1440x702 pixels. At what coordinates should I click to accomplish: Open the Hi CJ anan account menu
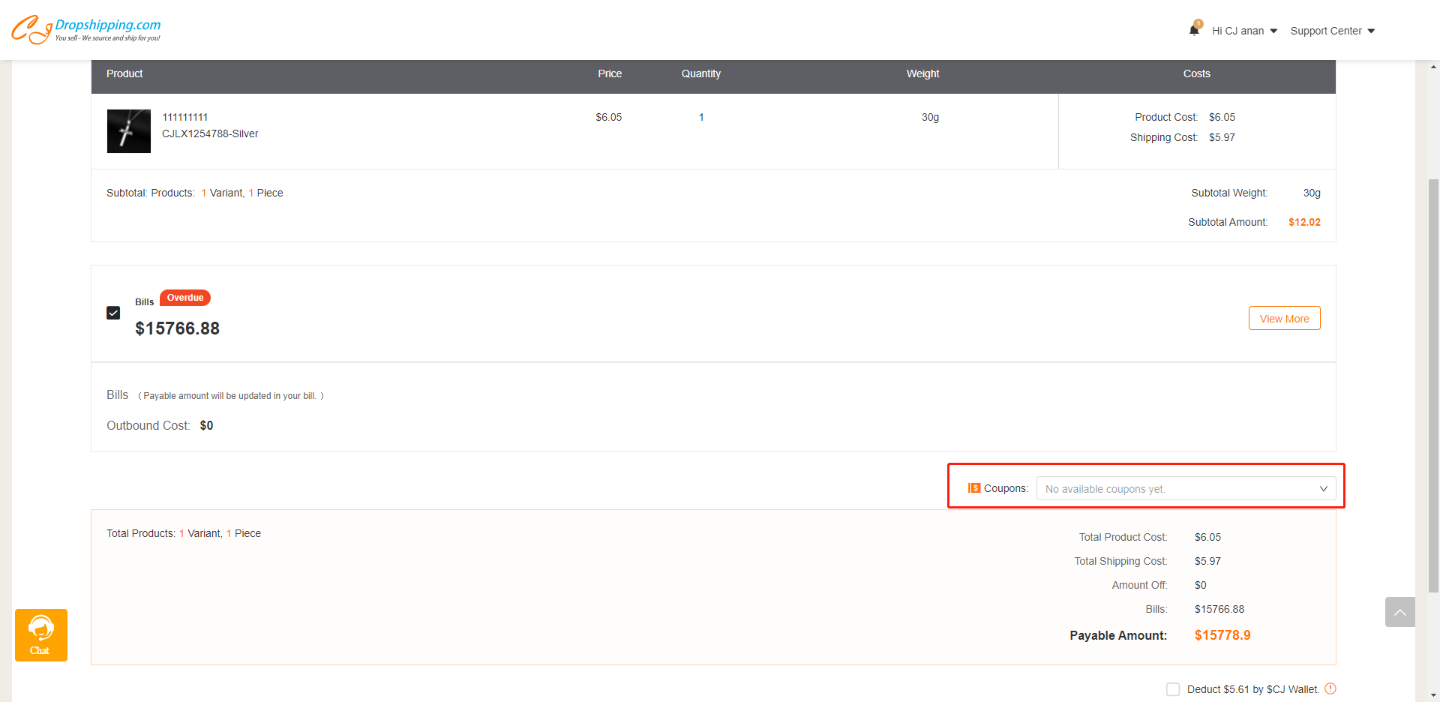tap(1243, 31)
